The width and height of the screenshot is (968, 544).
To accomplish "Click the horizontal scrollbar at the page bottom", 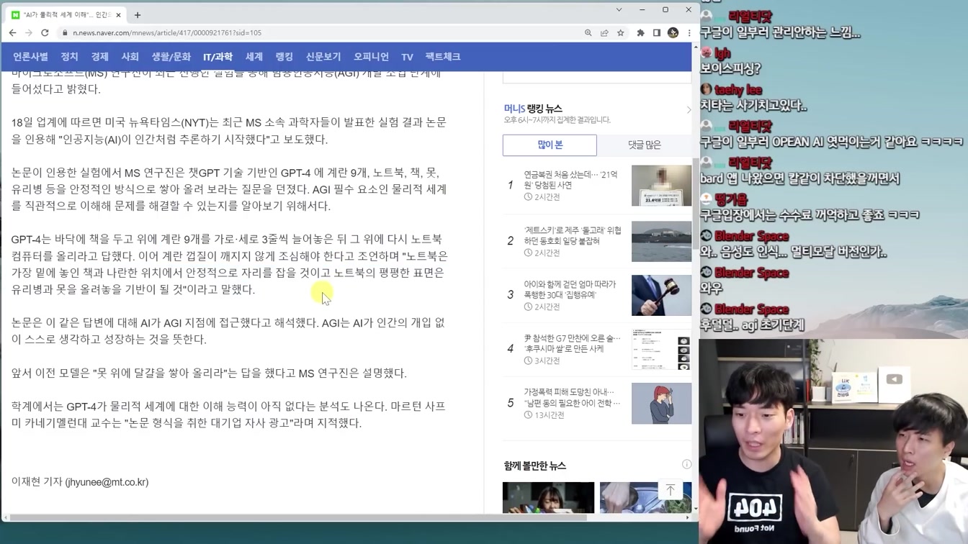I will click(x=299, y=517).
